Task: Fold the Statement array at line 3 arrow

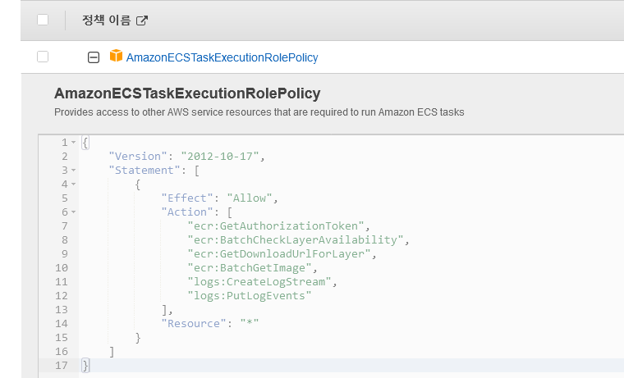Action: click(x=74, y=170)
